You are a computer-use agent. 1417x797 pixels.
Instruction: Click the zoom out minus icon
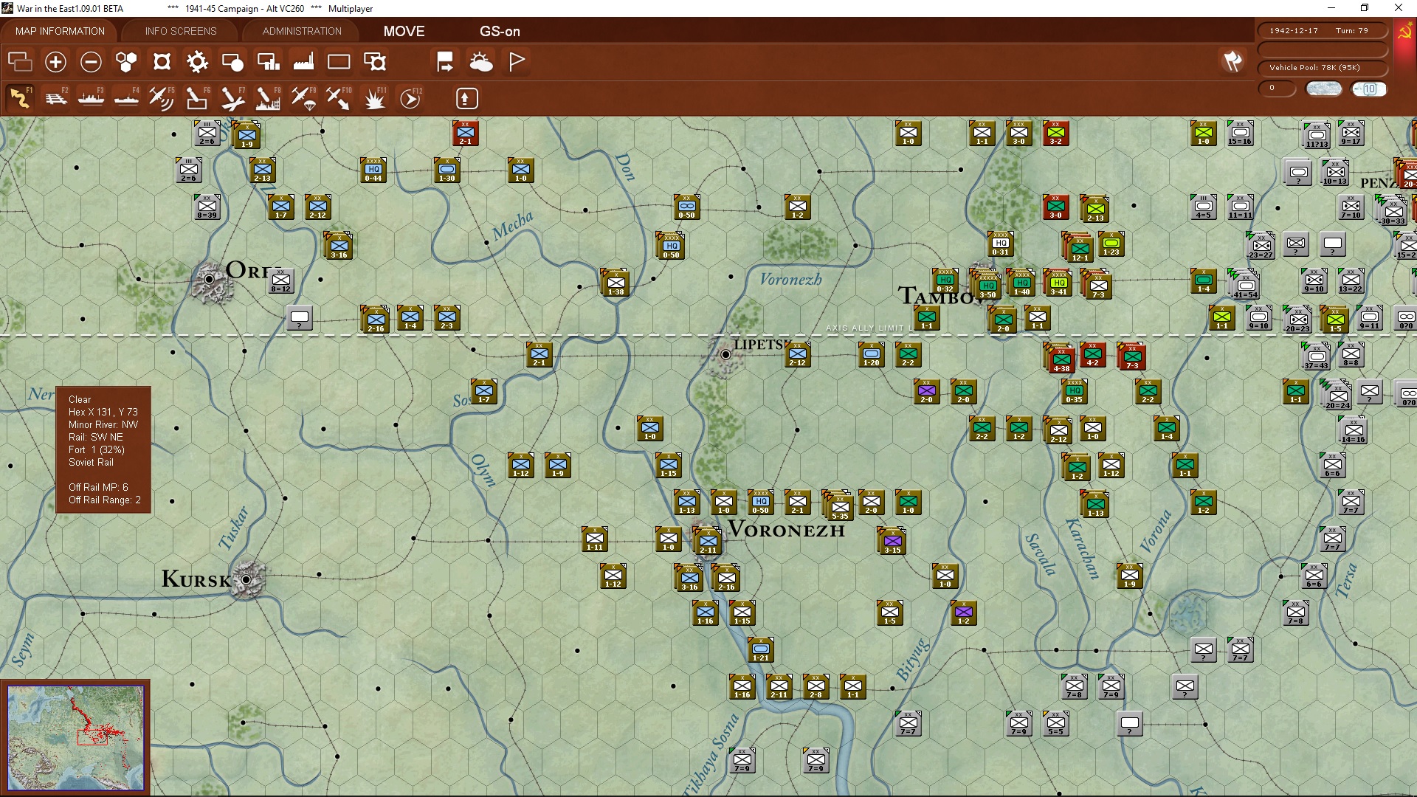click(91, 62)
